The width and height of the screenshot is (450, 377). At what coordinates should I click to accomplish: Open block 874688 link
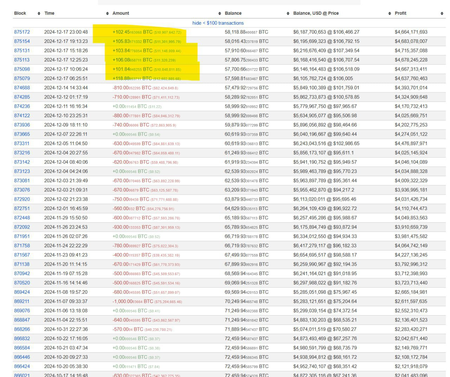[22, 87]
